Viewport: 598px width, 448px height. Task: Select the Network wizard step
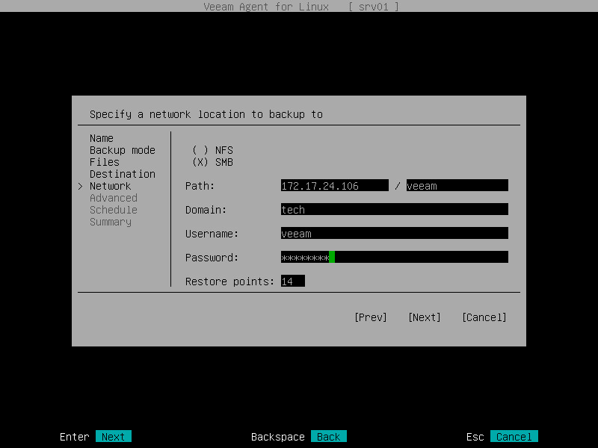coord(110,186)
